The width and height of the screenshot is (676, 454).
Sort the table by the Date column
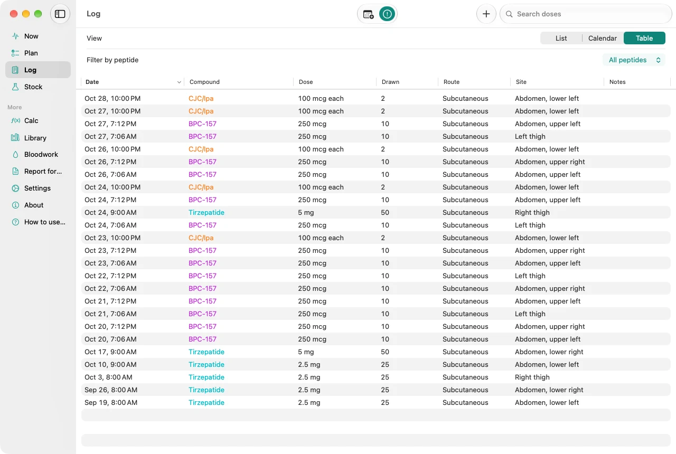pos(133,82)
